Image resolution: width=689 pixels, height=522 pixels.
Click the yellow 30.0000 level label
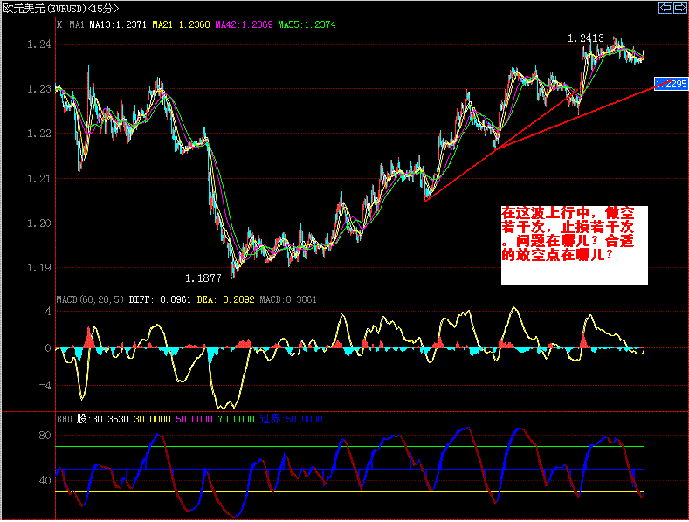pyautogui.click(x=152, y=419)
